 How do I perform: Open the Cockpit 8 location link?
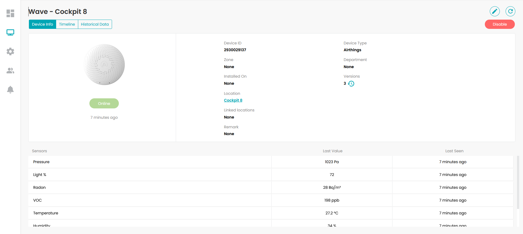point(233,100)
